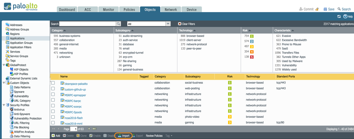Screen dimensions: 354x139
Task: Open the Addresses sidebar item
Action: coord(16,25)
